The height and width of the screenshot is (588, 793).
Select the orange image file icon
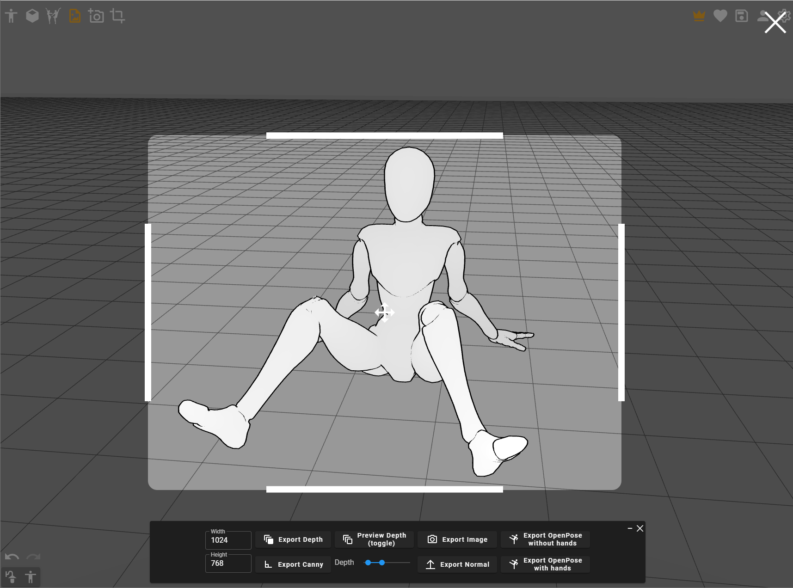(74, 16)
